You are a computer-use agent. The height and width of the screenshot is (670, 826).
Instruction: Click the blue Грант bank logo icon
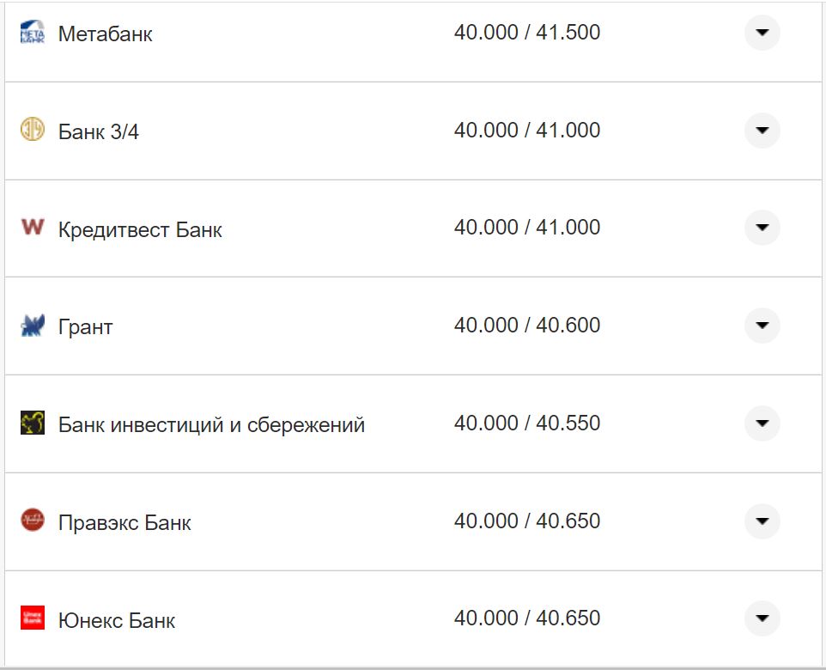tap(32, 325)
